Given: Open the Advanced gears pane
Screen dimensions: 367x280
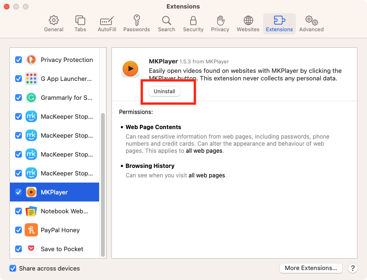Looking at the screenshot, I should coord(312,24).
